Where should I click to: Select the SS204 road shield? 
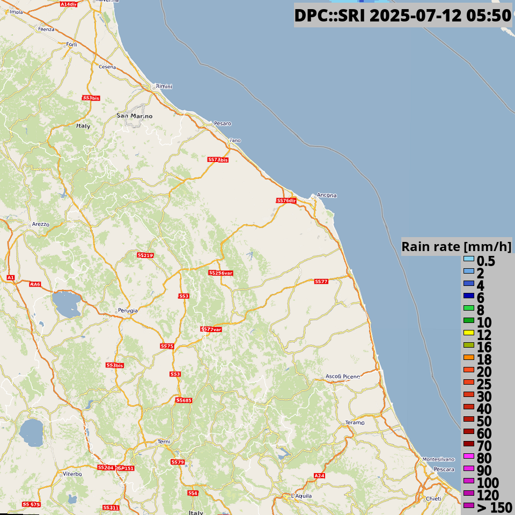pyautogui.click(x=106, y=467)
